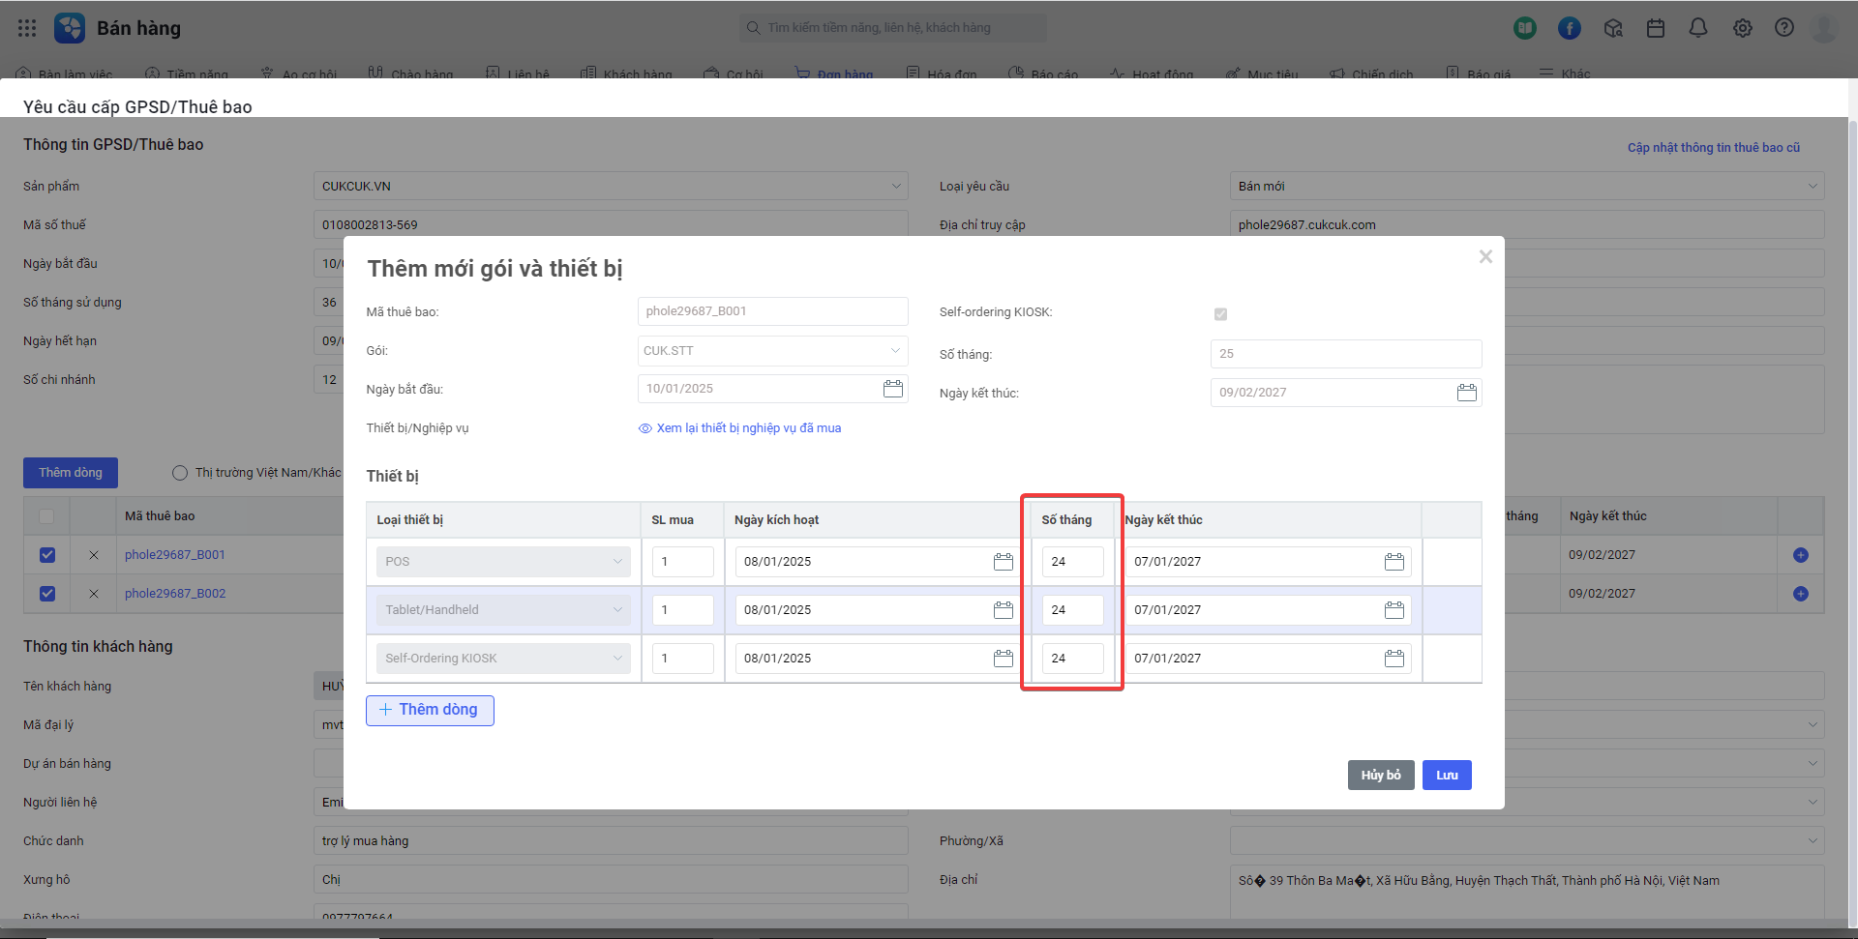Open the help question mark icon

[1784, 28]
